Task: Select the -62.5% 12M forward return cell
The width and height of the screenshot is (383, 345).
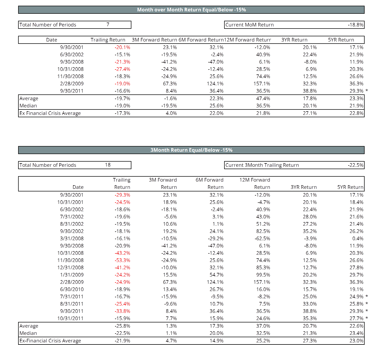Action: (262, 239)
